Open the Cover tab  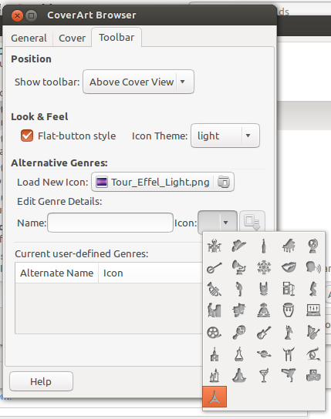point(72,38)
